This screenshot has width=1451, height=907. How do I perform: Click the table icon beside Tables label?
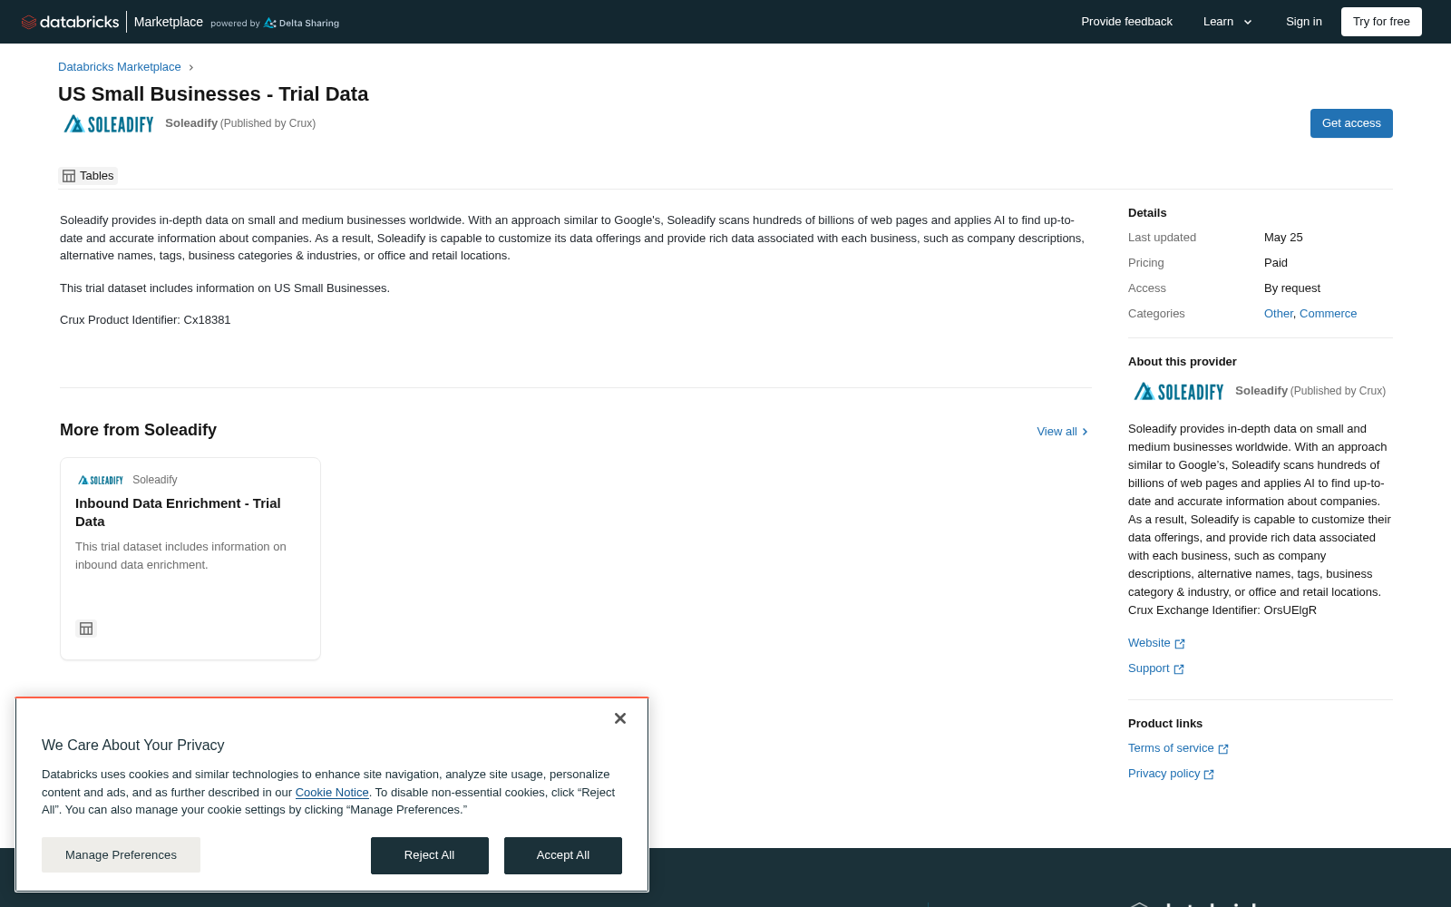coord(69,176)
